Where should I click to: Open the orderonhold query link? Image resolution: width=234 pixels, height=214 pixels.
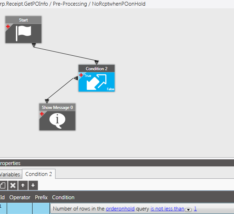coord(120,209)
